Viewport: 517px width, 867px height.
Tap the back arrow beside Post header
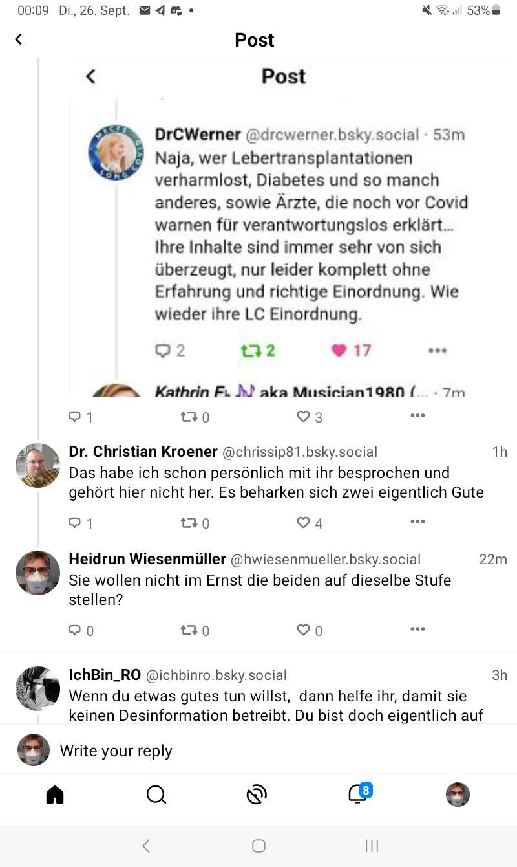tap(18, 39)
